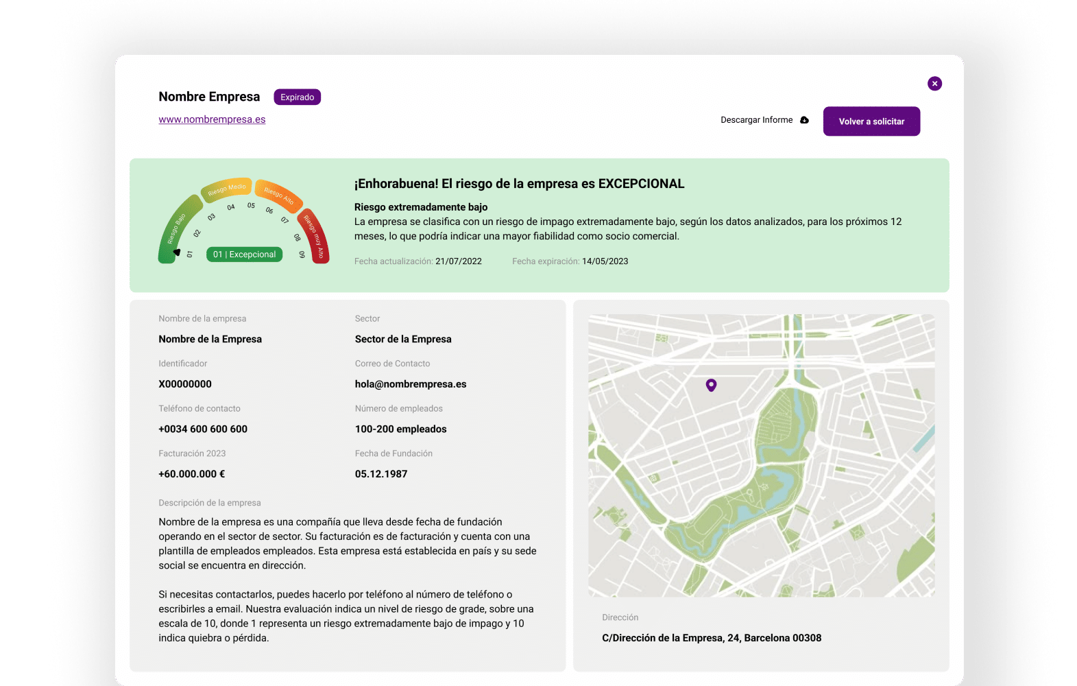This screenshot has height=686, width=1077.
Task: Click the X00000000 identifier value
Action: 185,384
